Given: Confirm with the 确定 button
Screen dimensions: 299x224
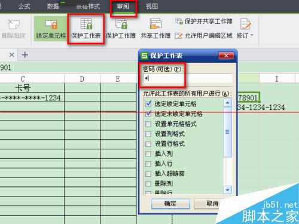Looking at the screenshot, I should click(170, 204).
